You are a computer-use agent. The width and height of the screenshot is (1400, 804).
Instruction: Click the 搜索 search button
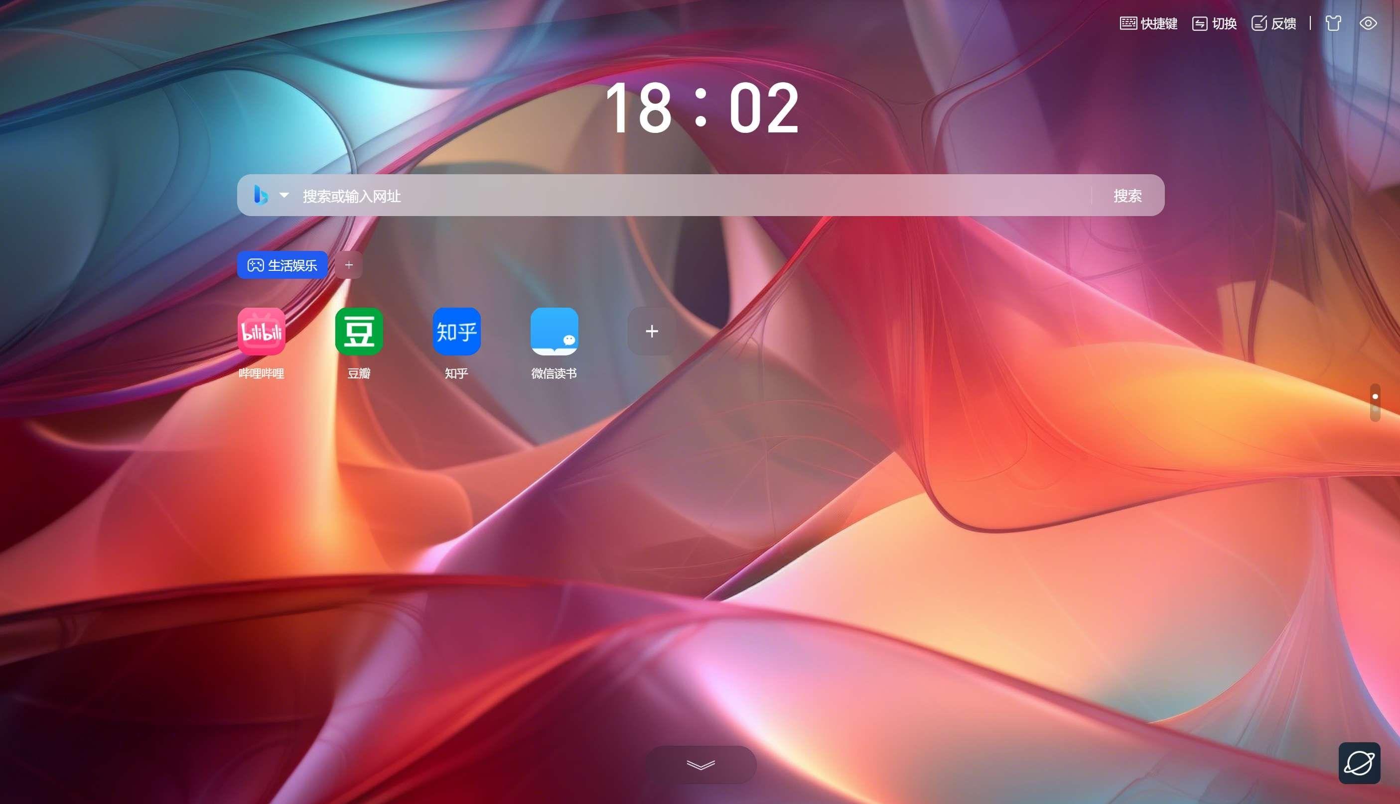point(1127,196)
